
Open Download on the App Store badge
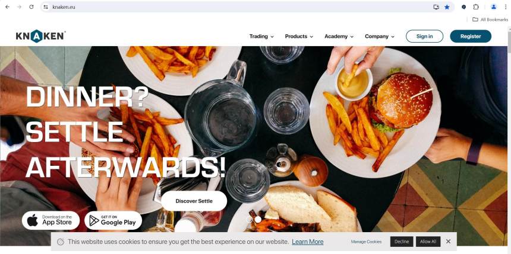[51, 220]
